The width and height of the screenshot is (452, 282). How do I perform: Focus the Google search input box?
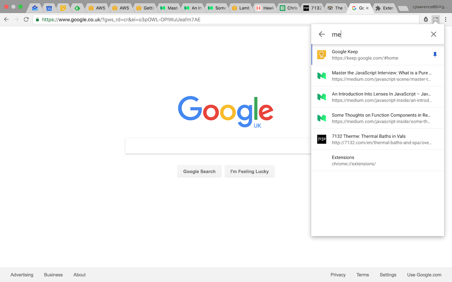[x=218, y=146]
